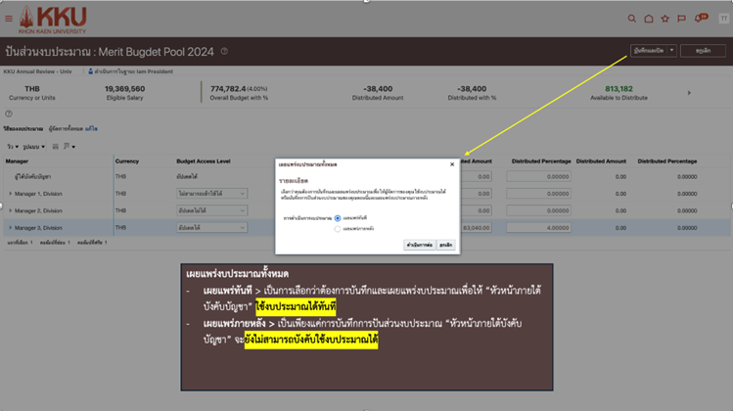This screenshot has height=411, width=733.
Task: Select the second radio option, publish later
Action: [x=338, y=228]
